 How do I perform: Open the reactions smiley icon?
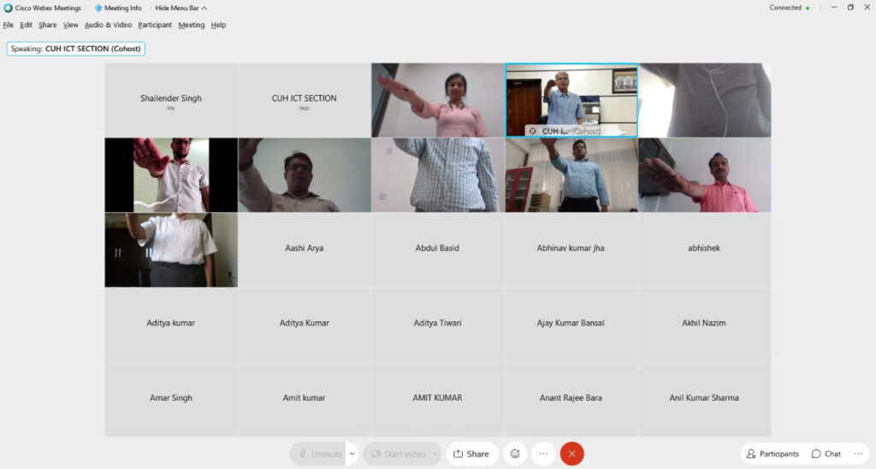point(515,454)
